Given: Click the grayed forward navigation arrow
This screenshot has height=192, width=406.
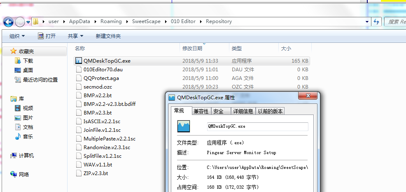Looking at the screenshot, I should click(20, 22).
